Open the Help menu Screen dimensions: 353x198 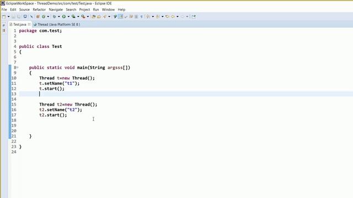click(121, 10)
